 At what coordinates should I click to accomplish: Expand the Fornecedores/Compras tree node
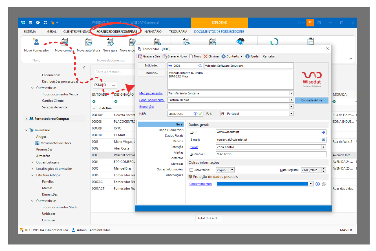(26, 119)
